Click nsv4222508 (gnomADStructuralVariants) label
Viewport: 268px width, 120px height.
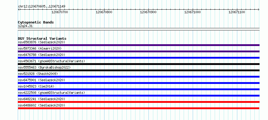point(51,93)
